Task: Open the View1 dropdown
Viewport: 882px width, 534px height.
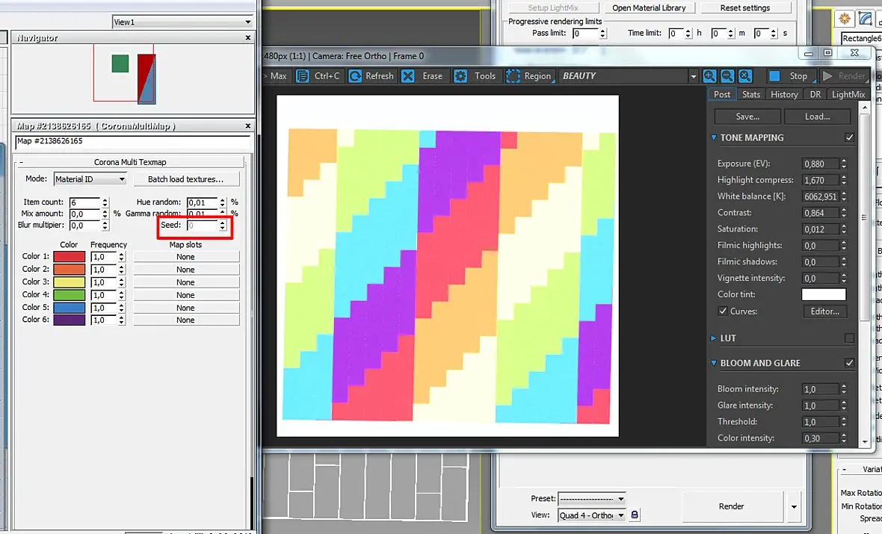Action: click(182, 22)
